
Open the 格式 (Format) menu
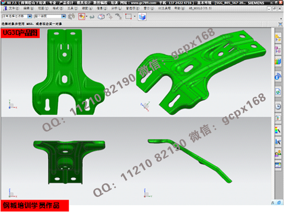coord(58,8)
